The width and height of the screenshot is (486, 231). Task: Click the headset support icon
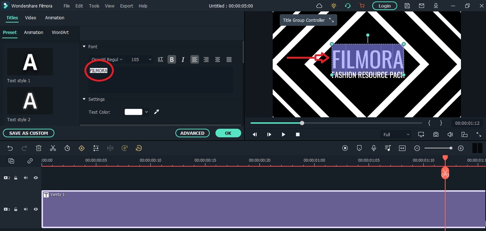348,6
